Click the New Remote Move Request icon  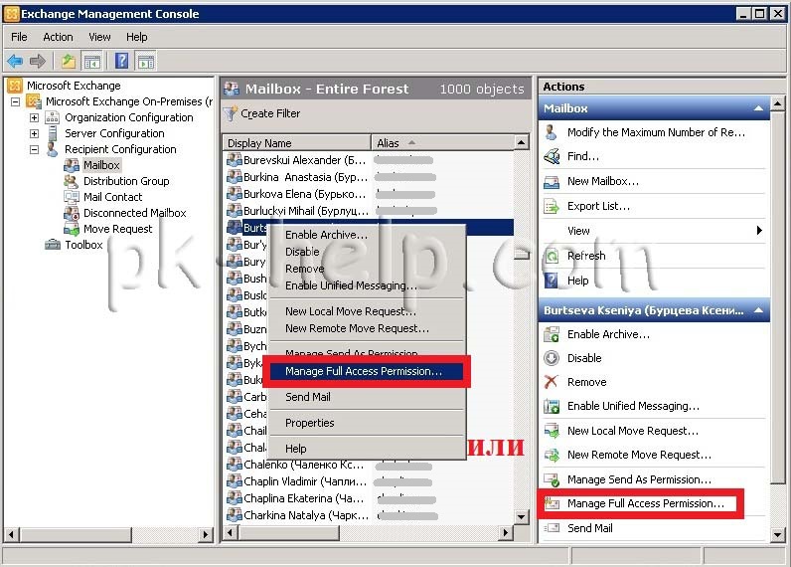(x=552, y=455)
